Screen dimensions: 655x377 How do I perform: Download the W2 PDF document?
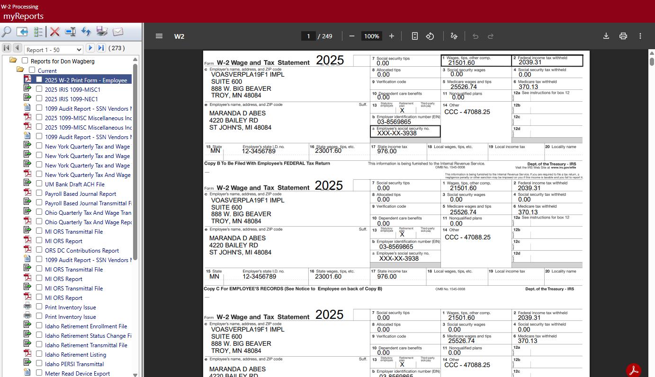[606, 36]
